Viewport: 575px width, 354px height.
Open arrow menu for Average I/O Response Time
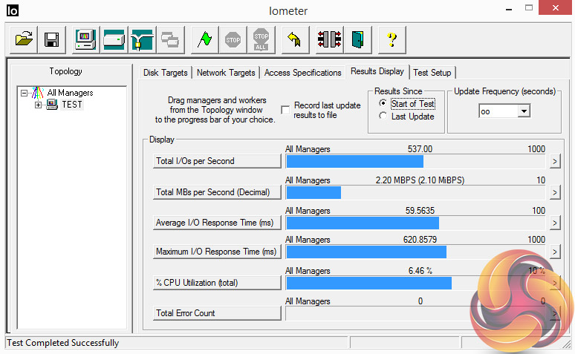(x=555, y=223)
